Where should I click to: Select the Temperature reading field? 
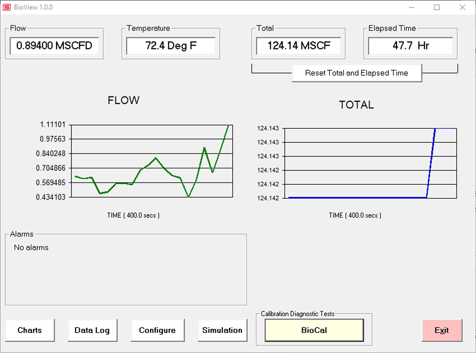(171, 46)
